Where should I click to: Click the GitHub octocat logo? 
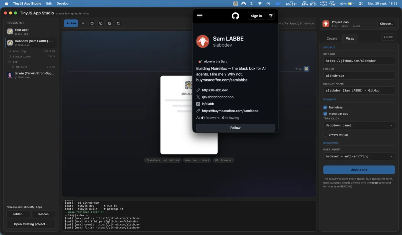click(235, 16)
